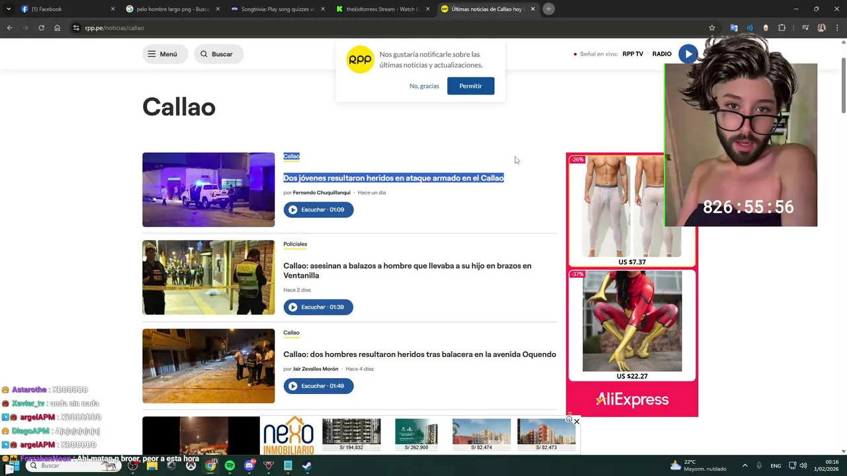The height and width of the screenshot is (476, 847).
Task: Open the Extensions puzzle icon
Action: point(782,28)
